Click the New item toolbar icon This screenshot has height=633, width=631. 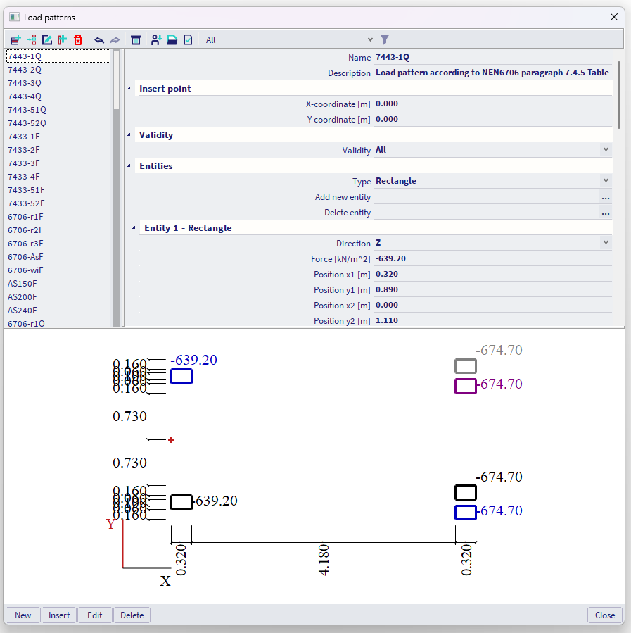(15, 40)
